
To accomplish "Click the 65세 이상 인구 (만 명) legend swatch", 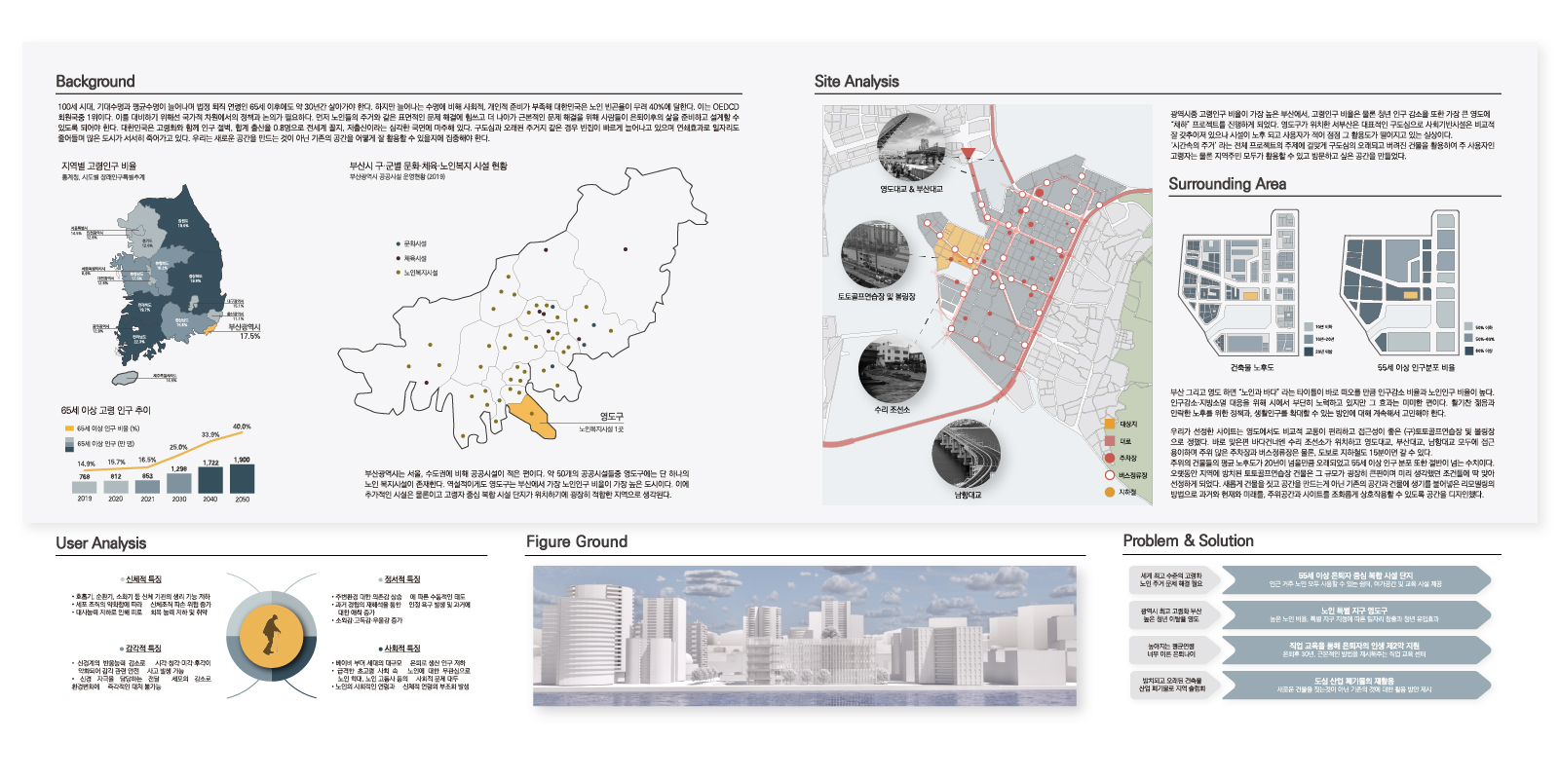I will point(69,444).
